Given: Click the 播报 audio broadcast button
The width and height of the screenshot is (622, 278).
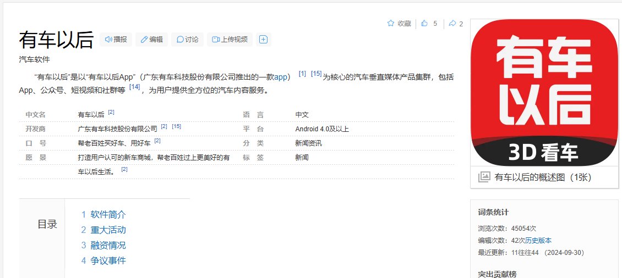Looking at the screenshot, I should point(116,39).
